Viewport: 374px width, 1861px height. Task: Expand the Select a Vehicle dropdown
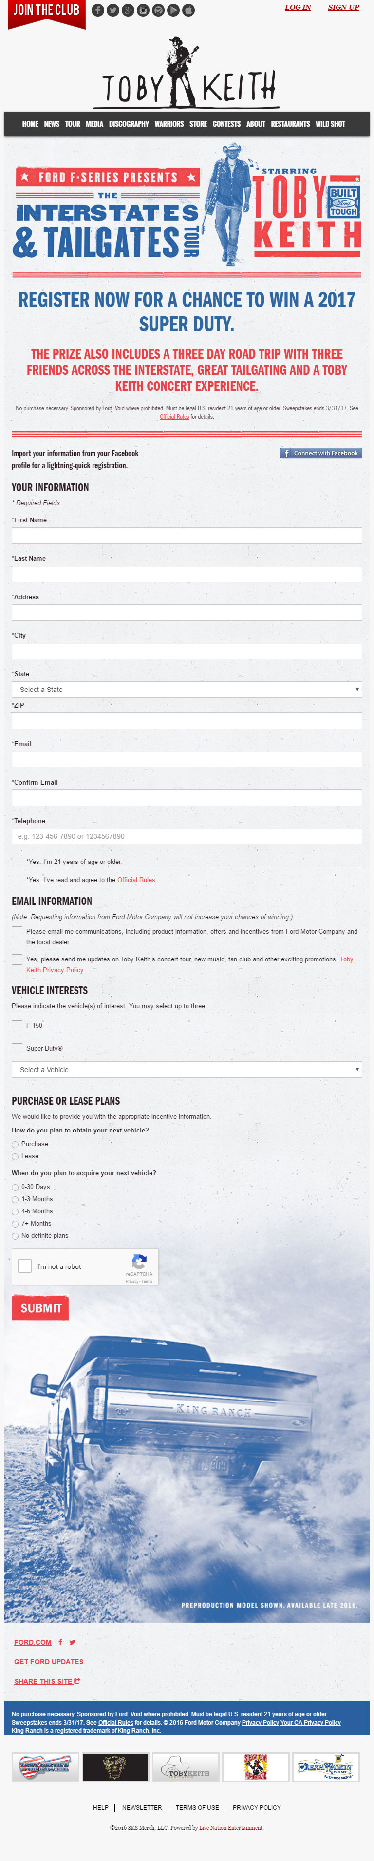(187, 1069)
